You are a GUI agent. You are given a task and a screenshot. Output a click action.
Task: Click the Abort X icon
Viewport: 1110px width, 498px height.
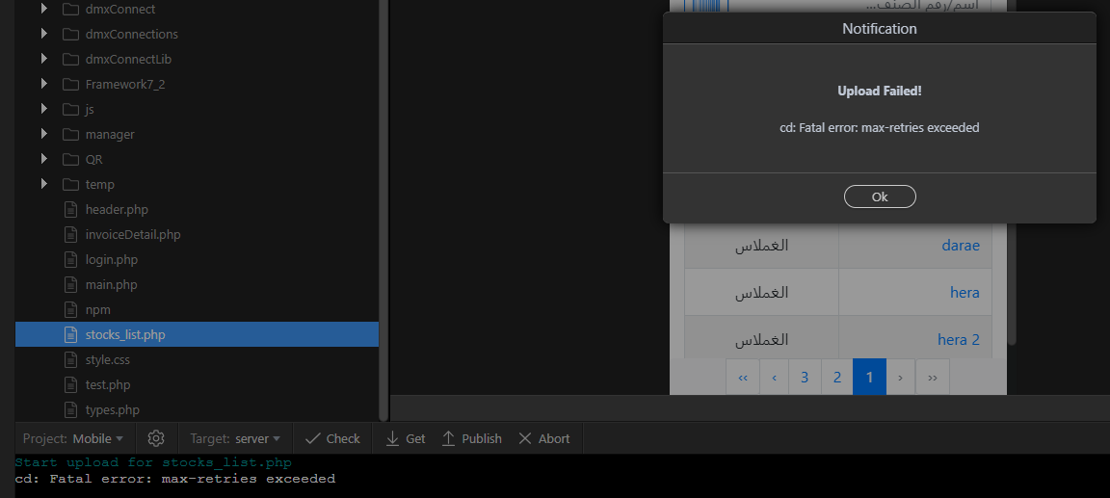(x=524, y=438)
